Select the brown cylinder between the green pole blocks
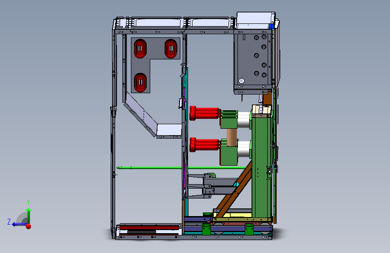Screen dimensions: 390x253 [x=232, y=137]
